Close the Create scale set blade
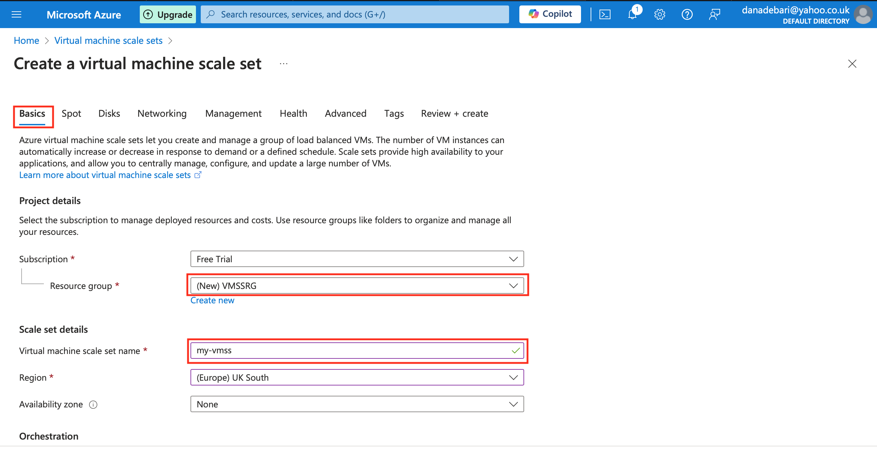The width and height of the screenshot is (877, 456). point(852,64)
